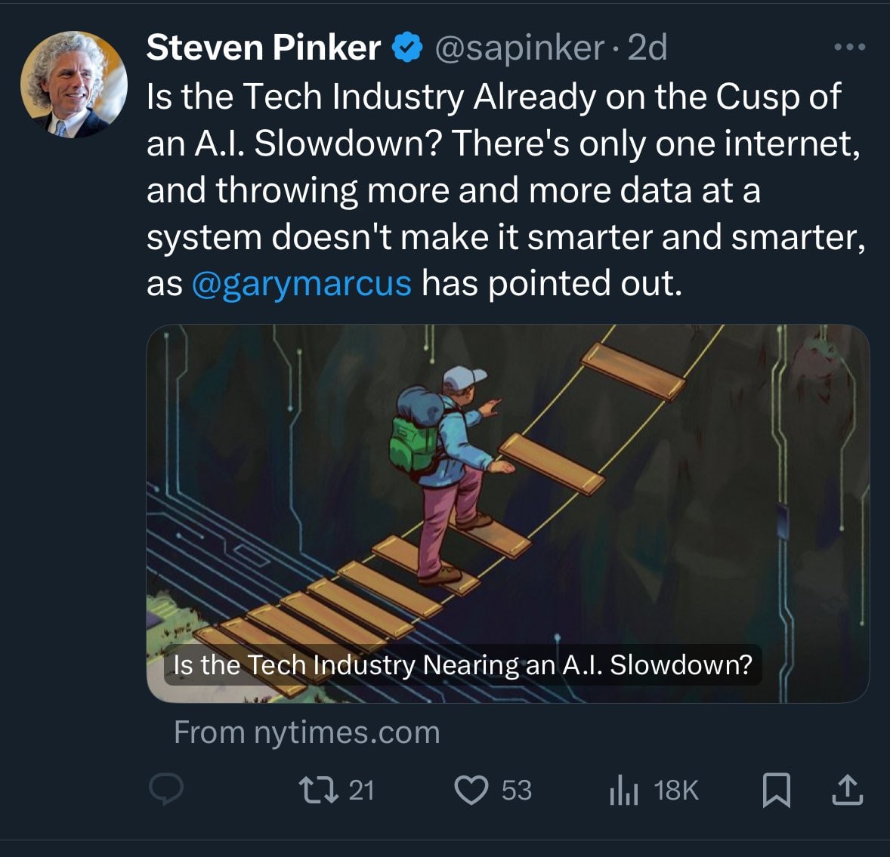
Task: Open the suspension bridge article image card
Action: point(508,513)
